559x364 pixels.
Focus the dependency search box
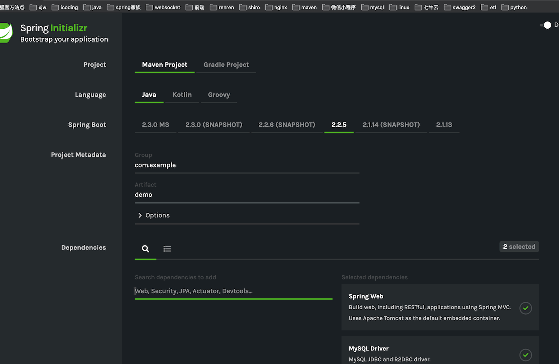234,291
